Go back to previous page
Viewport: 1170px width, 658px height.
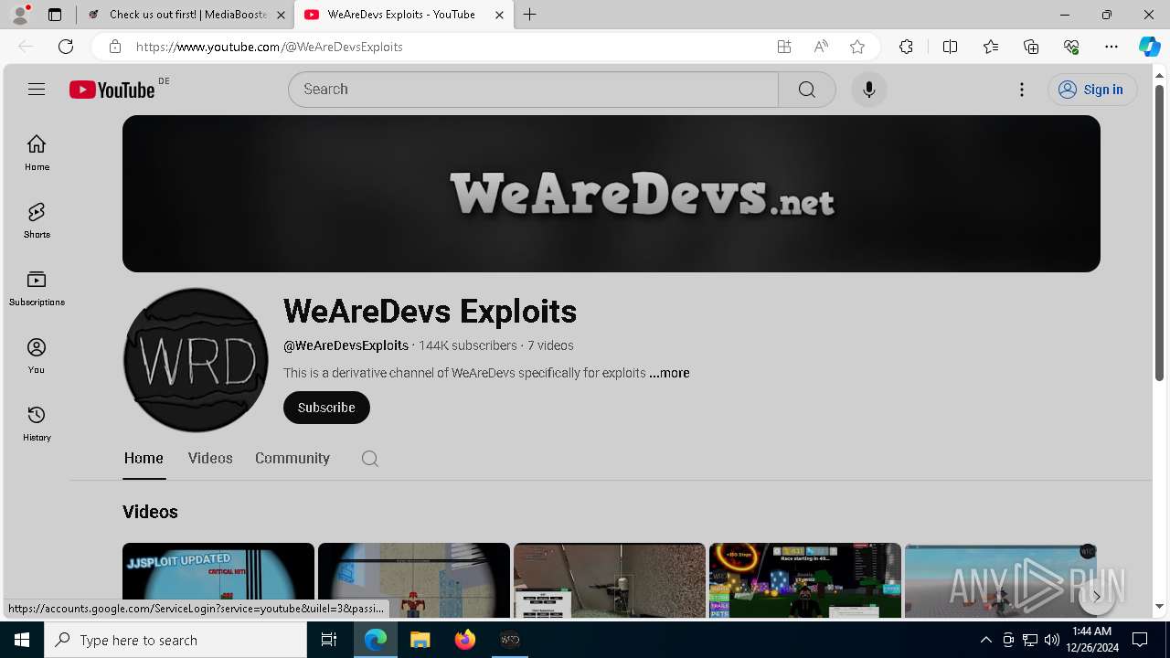[x=26, y=47]
